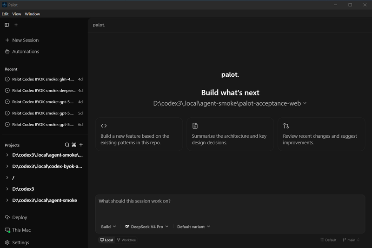Image resolution: width=372 pixels, height=248 pixels.
Task: Expand project D:\codex3\.local\codex-byok-a...
Action: click(x=7, y=167)
